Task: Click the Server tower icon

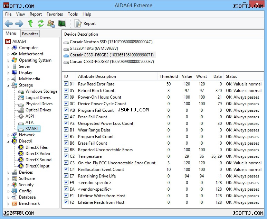Action: pyautogui.click(x=15, y=66)
